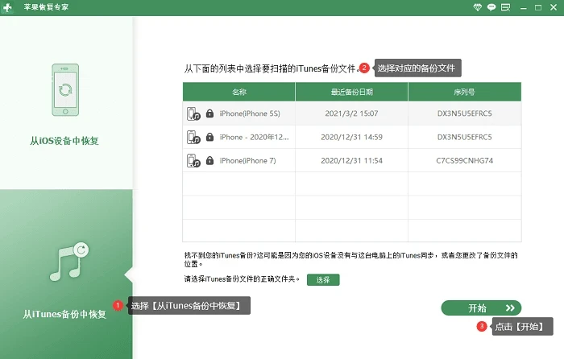The height and width of the screenshot is (359, 564).
Task: Click the phone recovery icon for iOS device
Action: [x=65, y=90]
